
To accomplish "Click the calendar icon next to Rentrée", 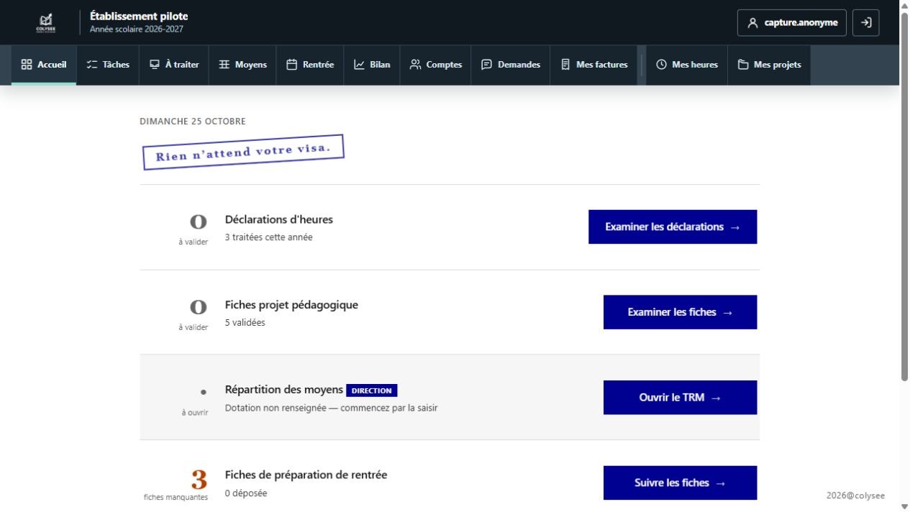I will tap(292, 65).
